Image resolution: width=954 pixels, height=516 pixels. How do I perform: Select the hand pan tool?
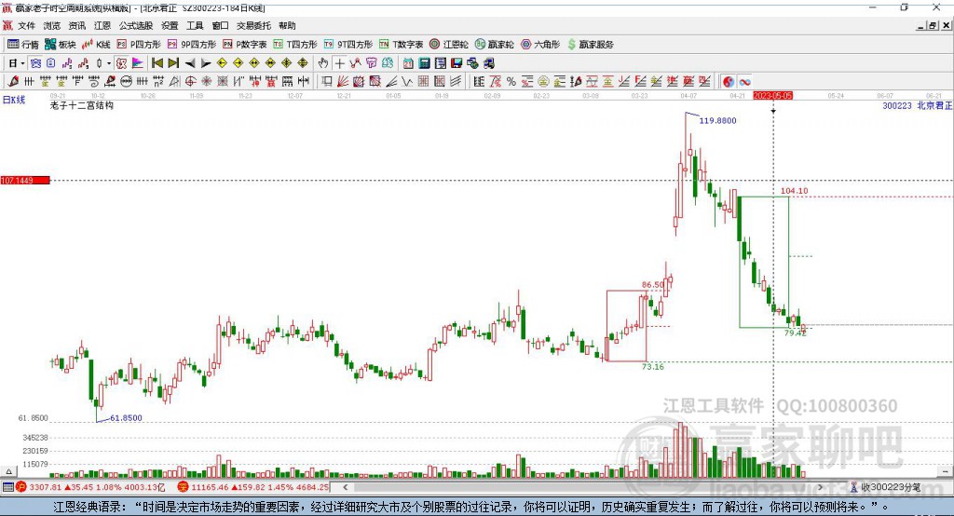point(323,63)
